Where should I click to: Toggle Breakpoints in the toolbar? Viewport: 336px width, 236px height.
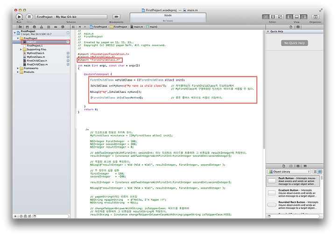(x=116, y=17)
